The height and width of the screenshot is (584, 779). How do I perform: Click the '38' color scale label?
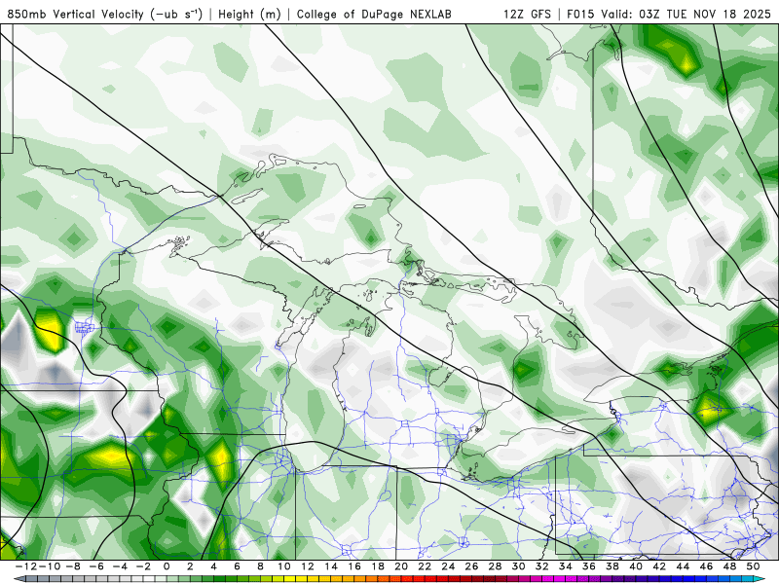point(612,566)
